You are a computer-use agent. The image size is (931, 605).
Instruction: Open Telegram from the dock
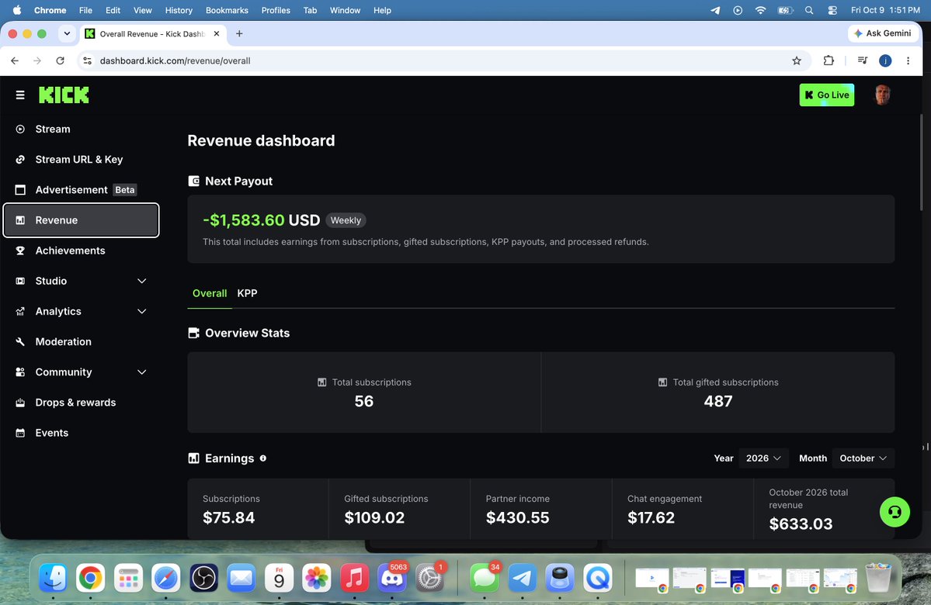[522, 577]
